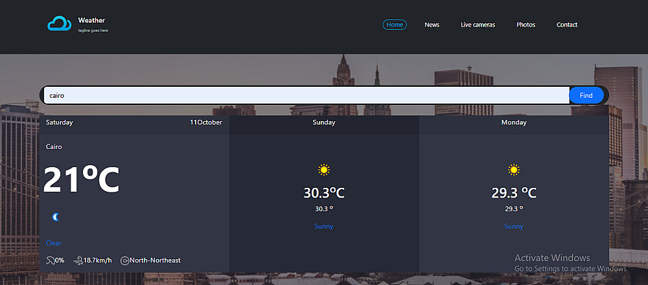This screenshot has height=285, width=648.
Task: Click the Weather site title
Action: click(91, 20)
